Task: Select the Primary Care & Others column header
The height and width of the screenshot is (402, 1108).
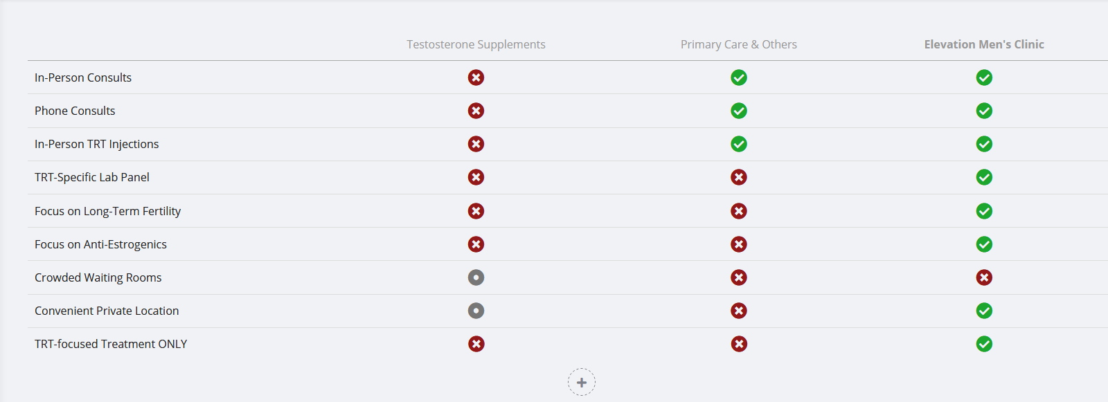Action: [x=739, y=44]
